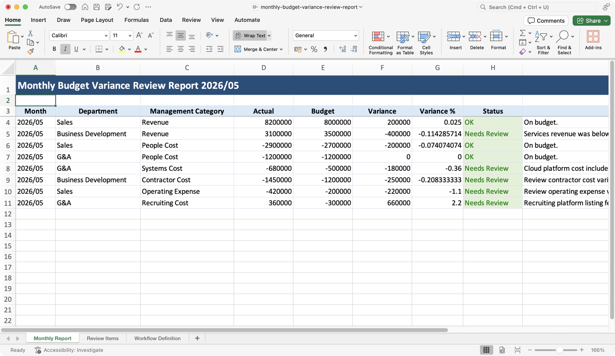The height and width of the screenshot is (356, 615).
Task: Click Accessibility: Investigate in the status bar
Action: pyautogui.click(x=69, y=350)
